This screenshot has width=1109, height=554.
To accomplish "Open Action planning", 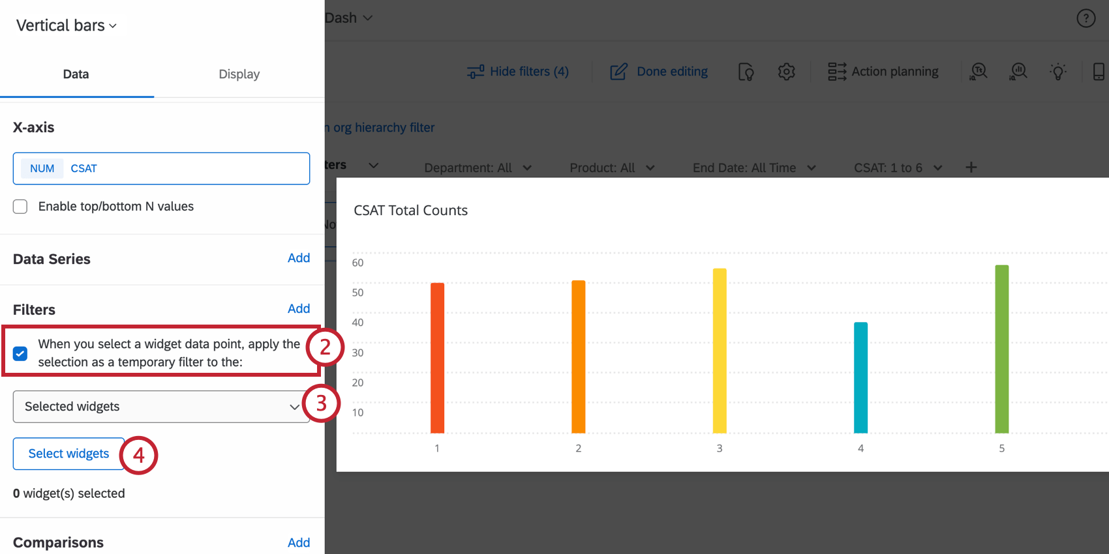I will (883, 72).
